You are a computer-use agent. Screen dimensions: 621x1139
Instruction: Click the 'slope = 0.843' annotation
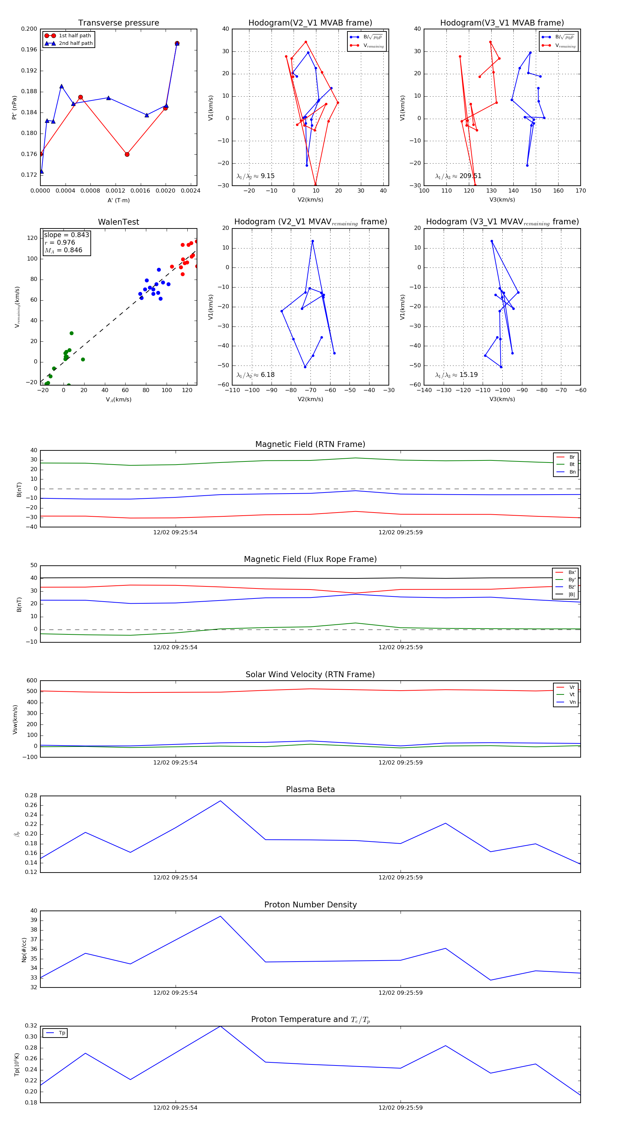[x=66, y=235]
